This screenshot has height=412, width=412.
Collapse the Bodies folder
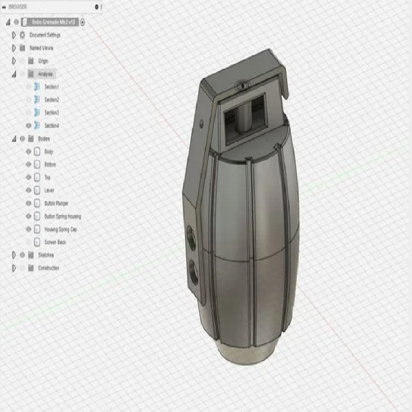(14, 139)
